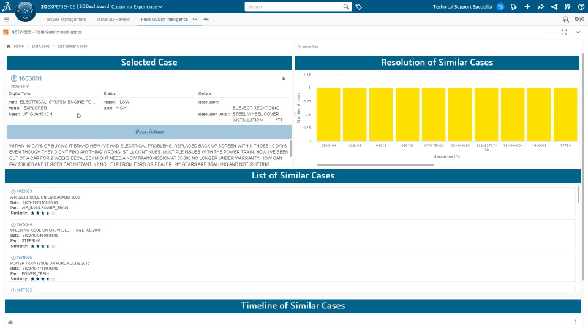This screenshot has width=588, height=331.
Task: Click the description text scrollbar
Action: pos(290,148)
